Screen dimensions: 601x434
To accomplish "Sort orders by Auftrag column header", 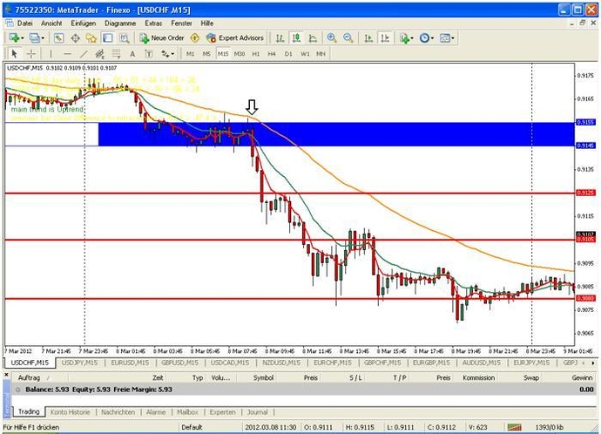I will (x=29, y=377).
